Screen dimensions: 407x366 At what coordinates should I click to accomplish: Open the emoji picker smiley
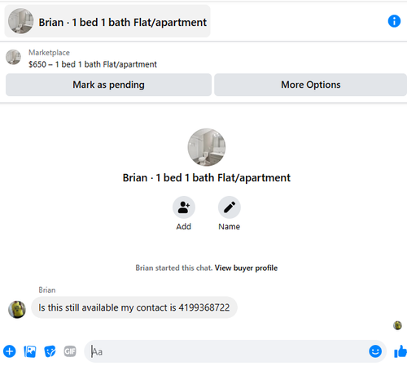(375, 351)
